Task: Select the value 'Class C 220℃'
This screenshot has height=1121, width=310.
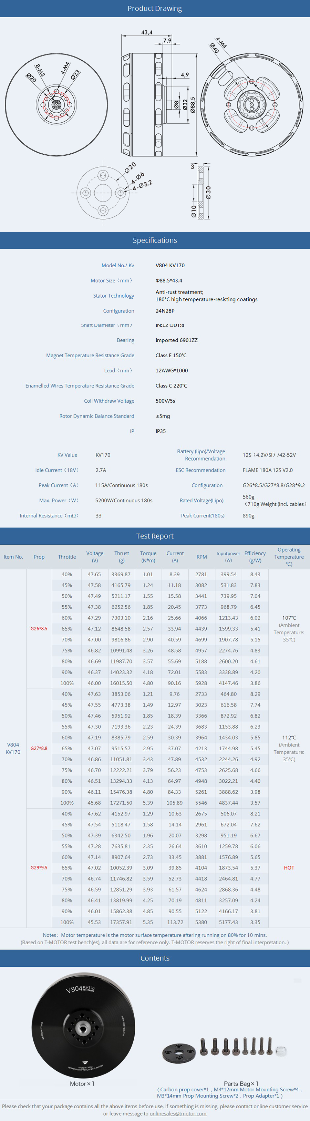Action: 172,386
